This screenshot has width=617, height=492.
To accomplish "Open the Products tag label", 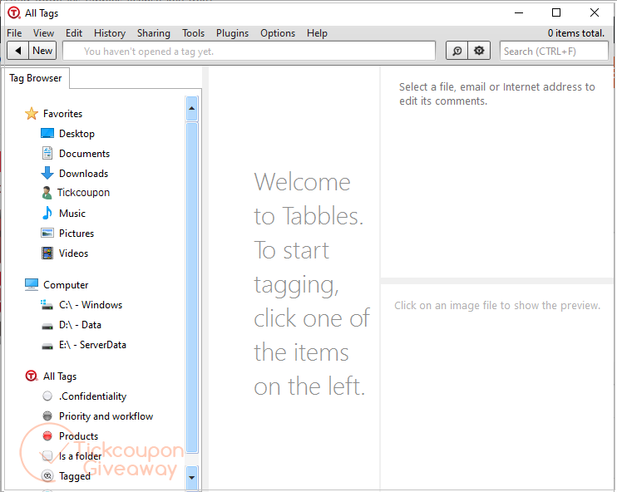I will tap(78, 436).
